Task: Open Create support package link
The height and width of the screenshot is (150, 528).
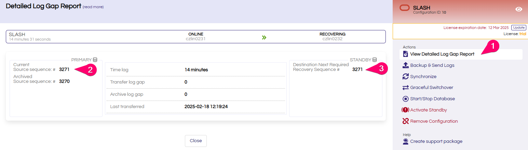Action: coord(436,141)
